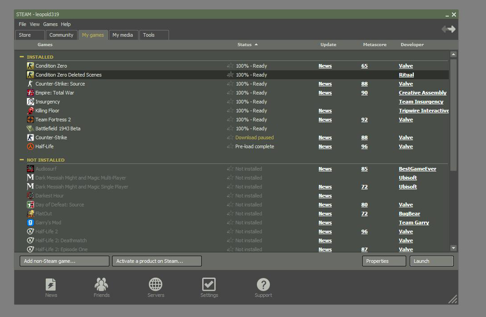Screen dimensions: 486x317
Task: Open the Help menu
Action: tap(66, 24)
